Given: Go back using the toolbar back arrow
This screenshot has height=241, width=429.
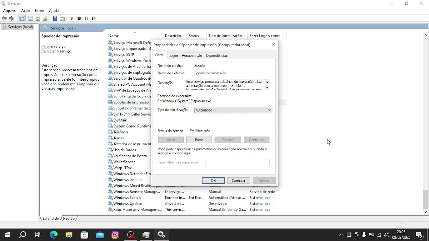Looking at the screenshot, I should coord(4,18).
